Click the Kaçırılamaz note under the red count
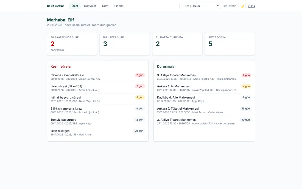 (57, 50)
